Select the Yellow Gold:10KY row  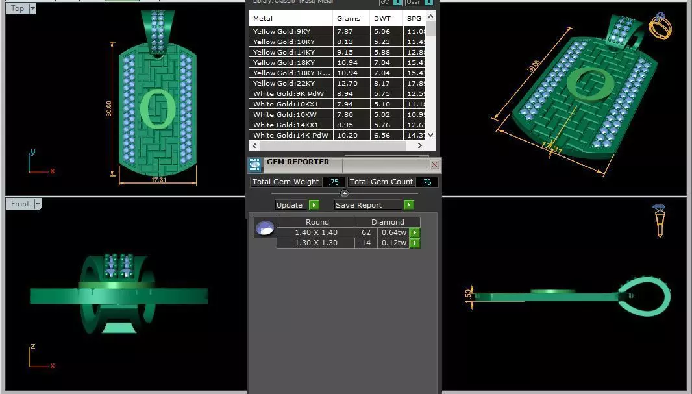coord(338,42)
